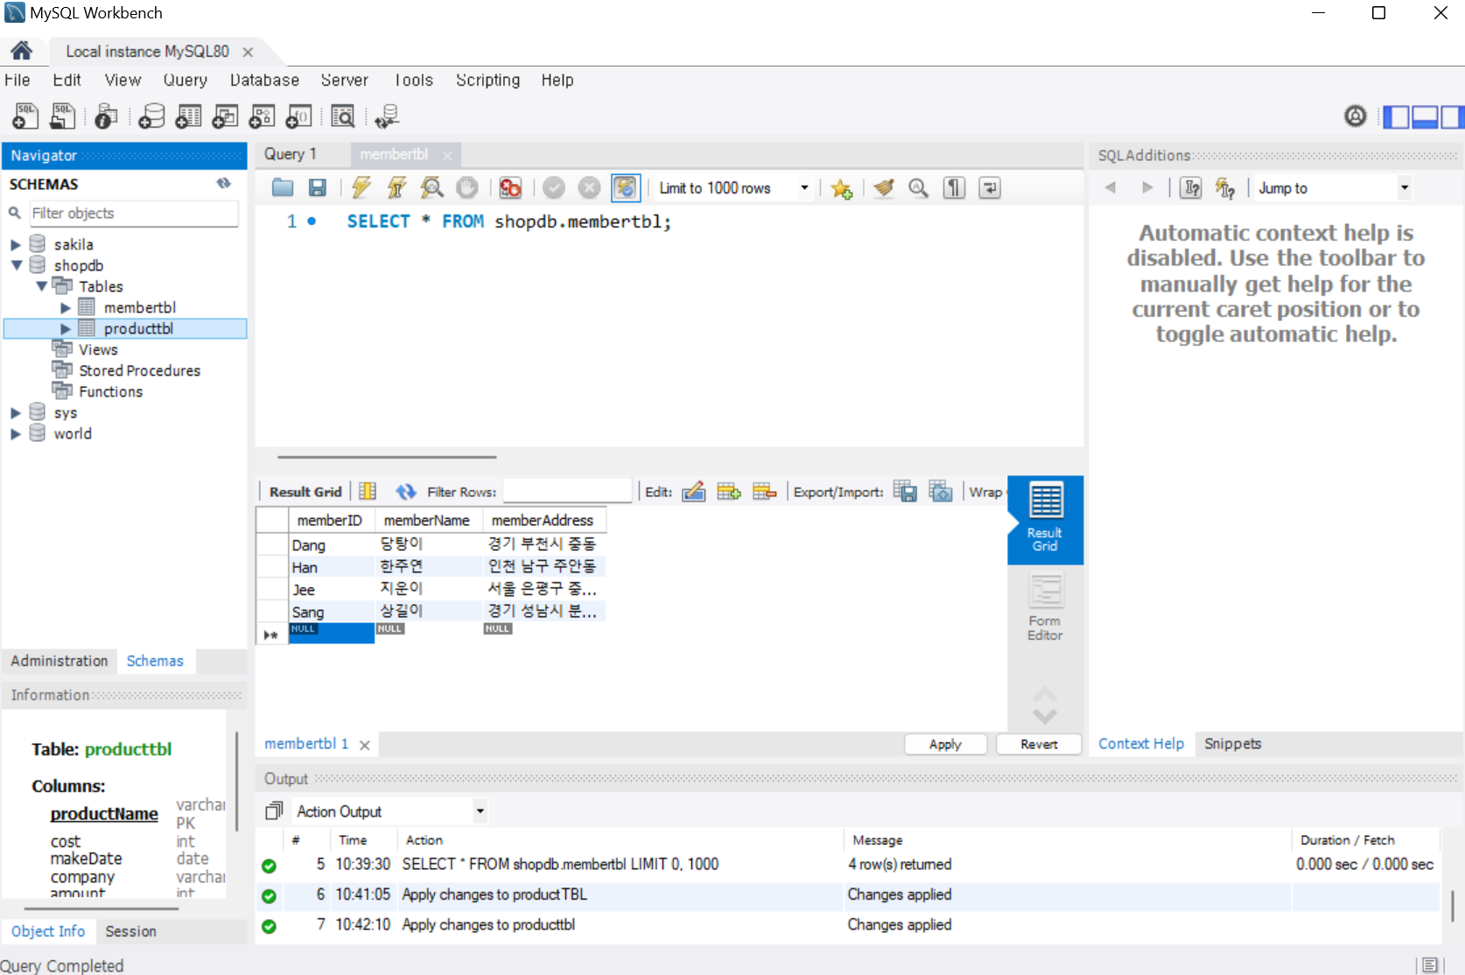Click the Apply button

coord(945,744)
